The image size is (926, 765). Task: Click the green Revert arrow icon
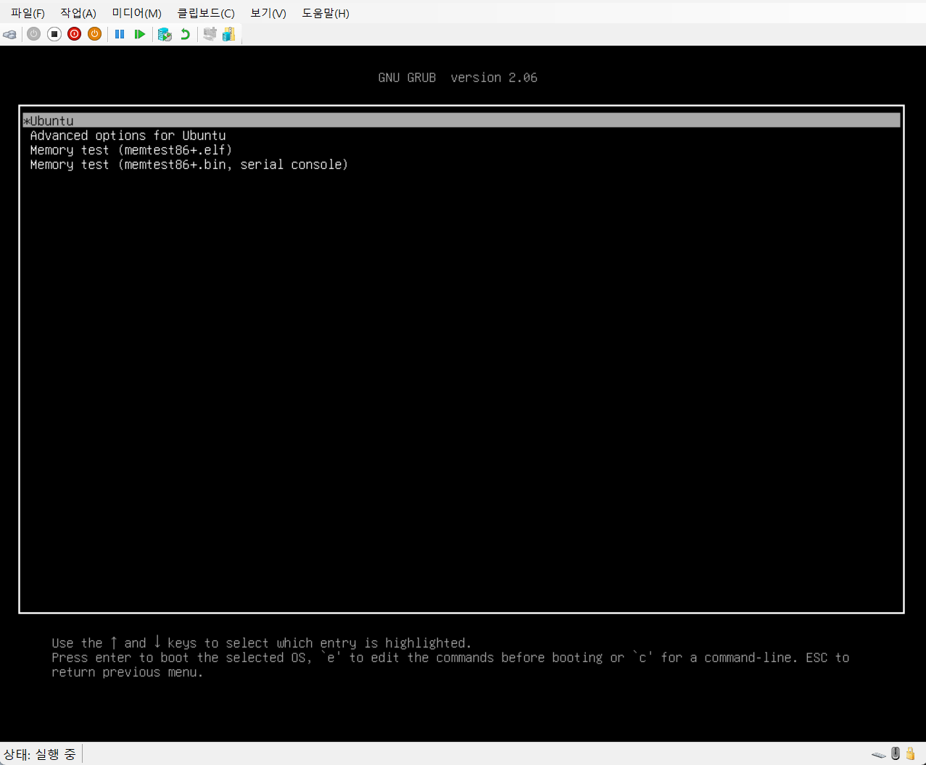pos(185,34)
